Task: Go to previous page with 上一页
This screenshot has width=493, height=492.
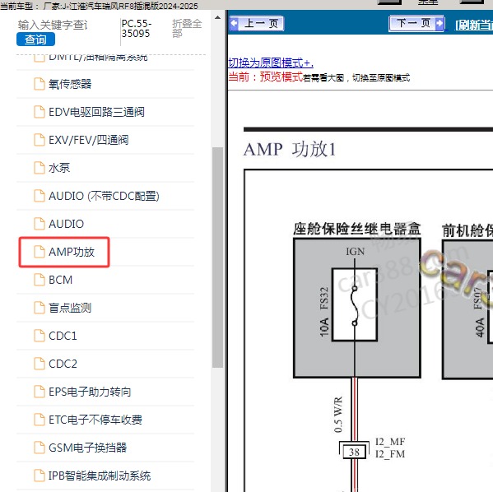Action: click(257, 23)
